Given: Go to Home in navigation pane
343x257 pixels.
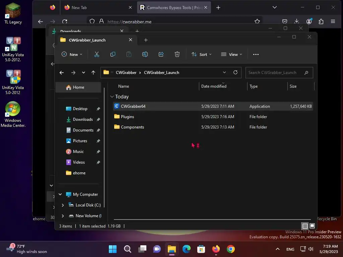Looking at the screenshot, I should coord(78,87).
